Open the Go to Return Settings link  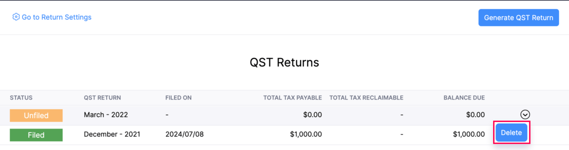click(x=56, y=17)
